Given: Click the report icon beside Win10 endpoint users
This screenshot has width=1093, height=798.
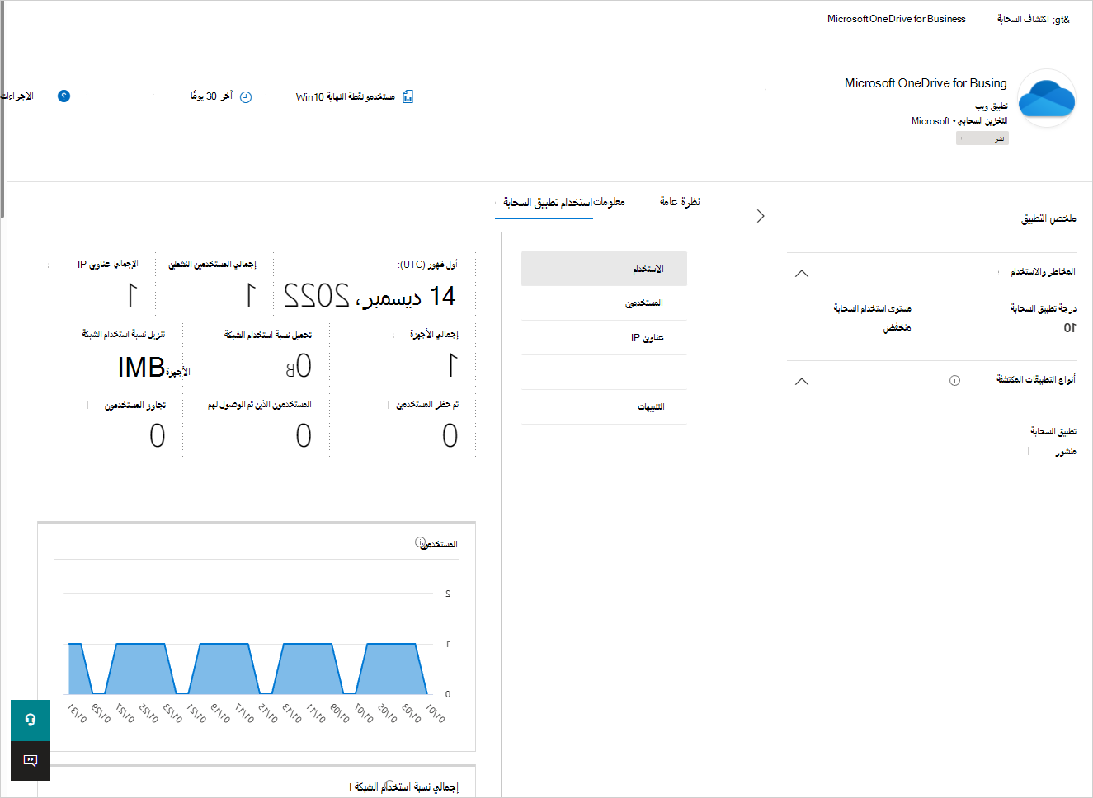Looking at the screenshot, I should tap(408, 97).
